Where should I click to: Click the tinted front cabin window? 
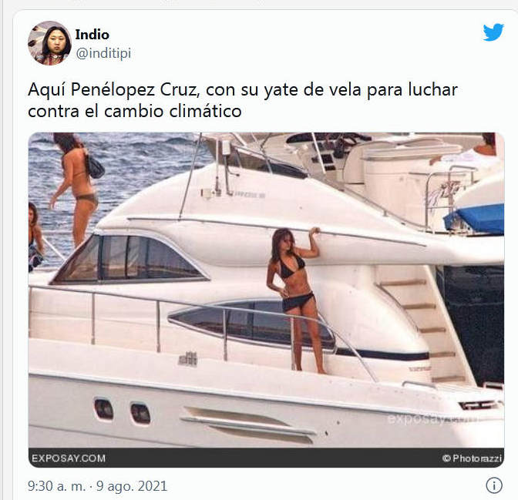[130, 260]
